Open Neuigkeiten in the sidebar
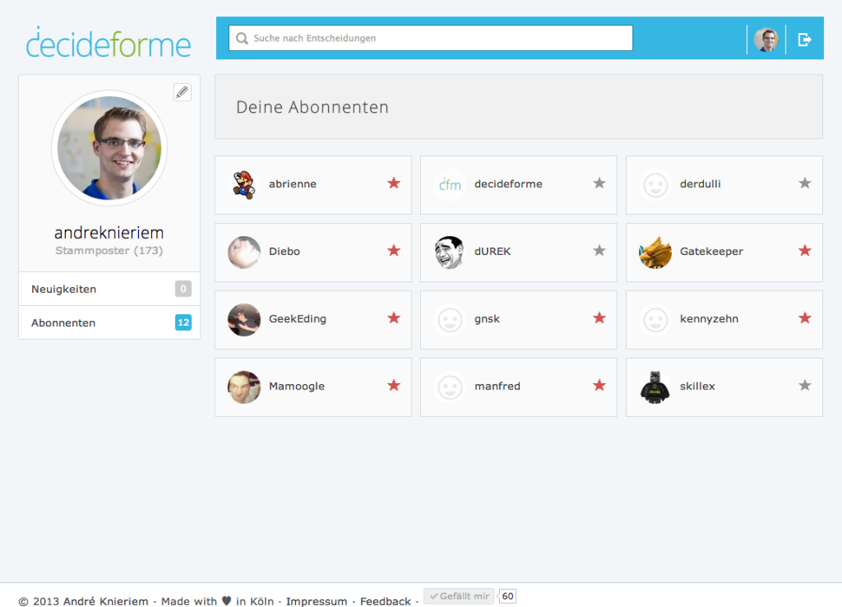This screenshot has width=842, height=607. (64, 289)
